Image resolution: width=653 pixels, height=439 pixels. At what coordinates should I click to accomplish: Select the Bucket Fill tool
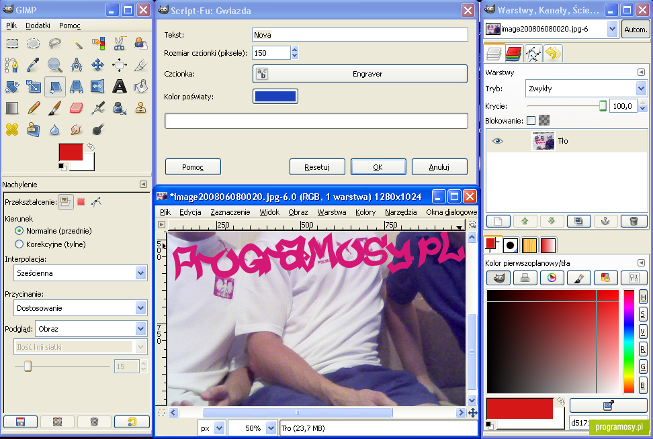141,87
